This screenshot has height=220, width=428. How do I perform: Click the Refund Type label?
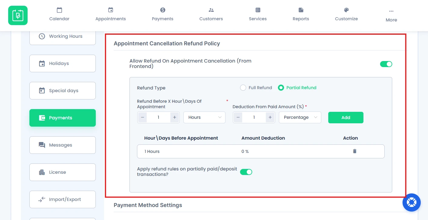(x=151, y=88)
